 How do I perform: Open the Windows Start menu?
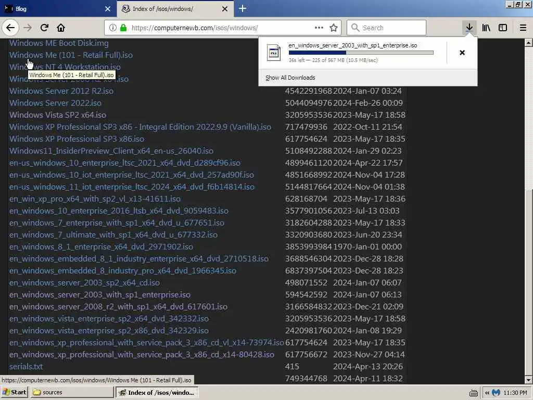click(15, 392)
